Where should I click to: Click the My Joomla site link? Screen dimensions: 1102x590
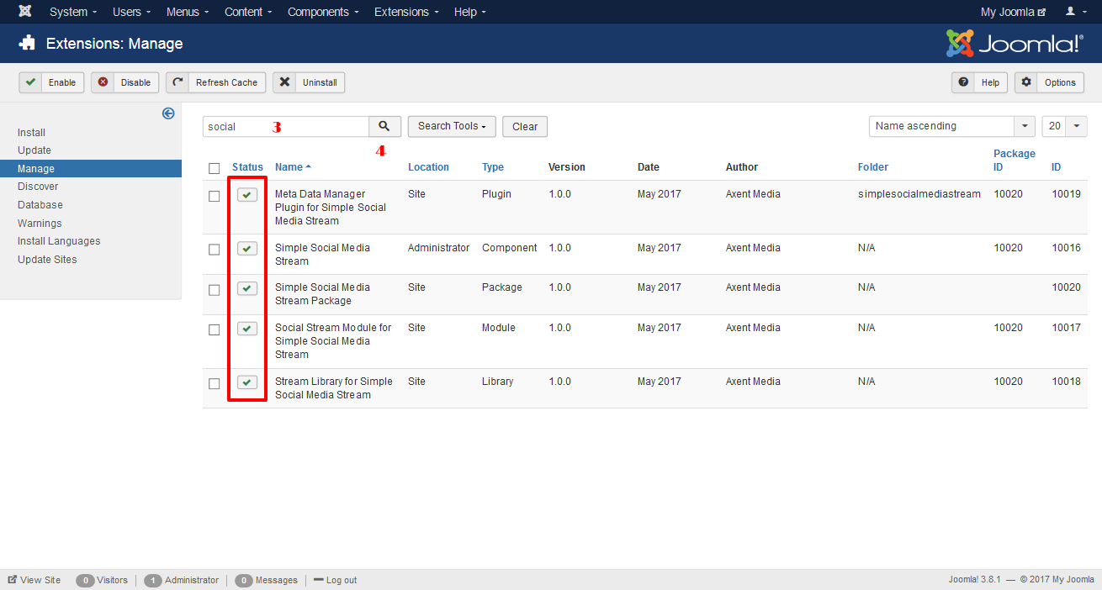pos(1014,12)
